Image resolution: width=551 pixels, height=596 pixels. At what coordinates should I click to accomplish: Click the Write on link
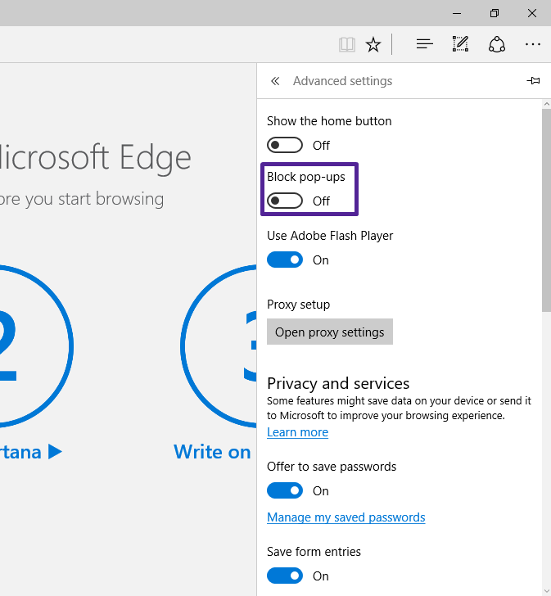(x=212, y=452)
